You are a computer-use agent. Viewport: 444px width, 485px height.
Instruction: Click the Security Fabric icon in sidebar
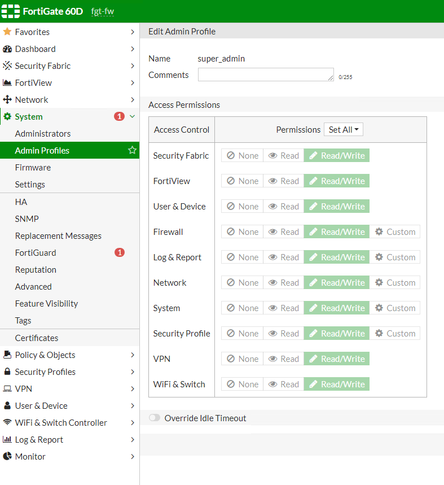click(x=7, y=66)
